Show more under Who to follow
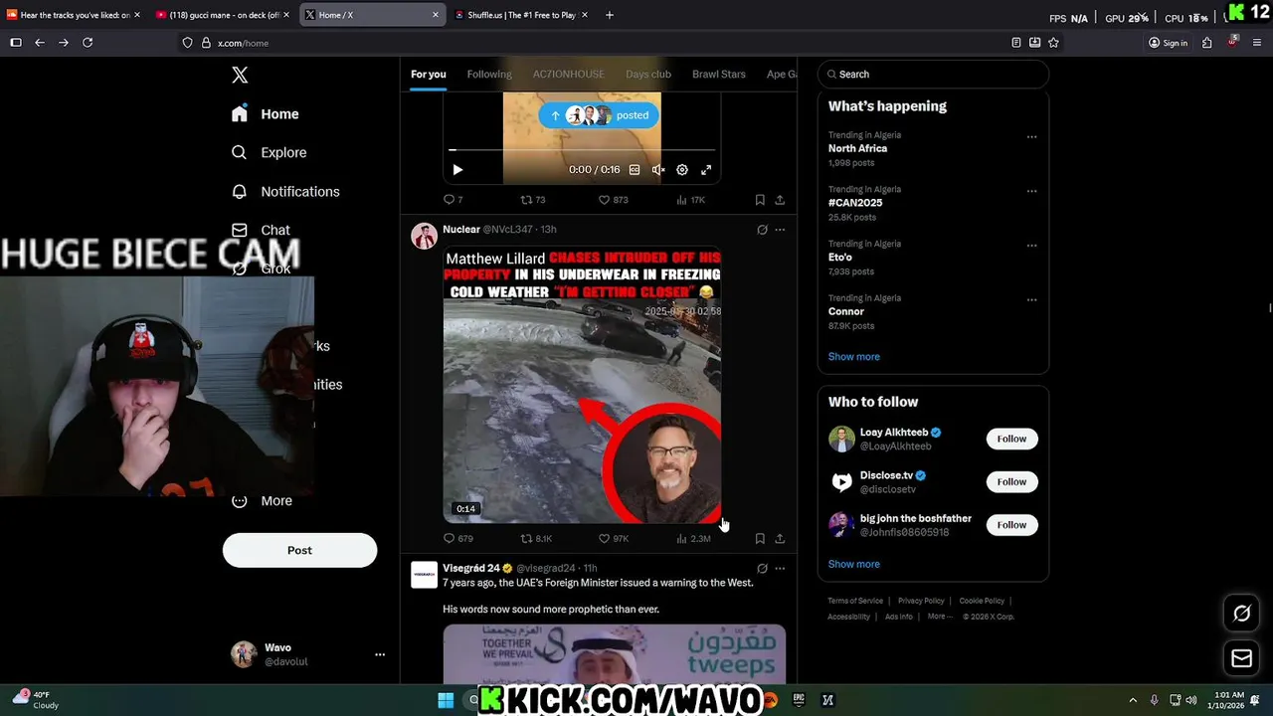 click(853, 564)
